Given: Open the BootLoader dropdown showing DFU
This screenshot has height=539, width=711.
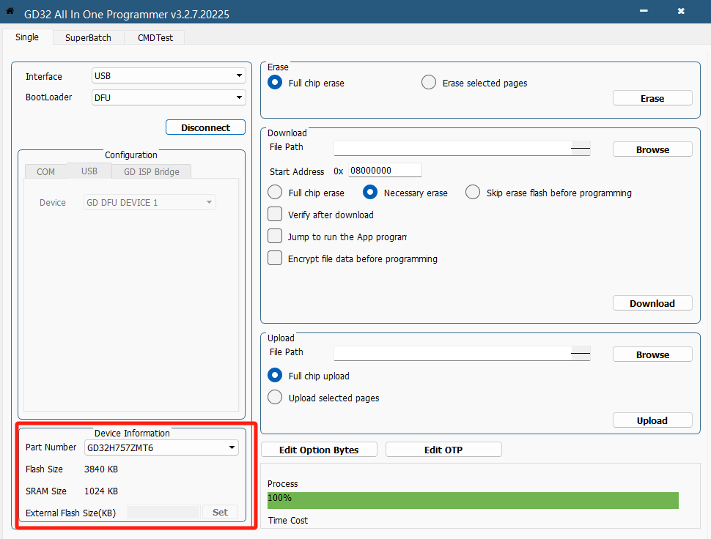Looking at the screenshot, I should point(169,97).
